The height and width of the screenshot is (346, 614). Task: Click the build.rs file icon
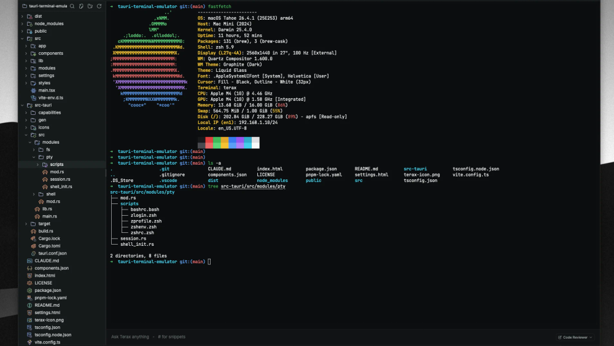click(x=33, y=231)
